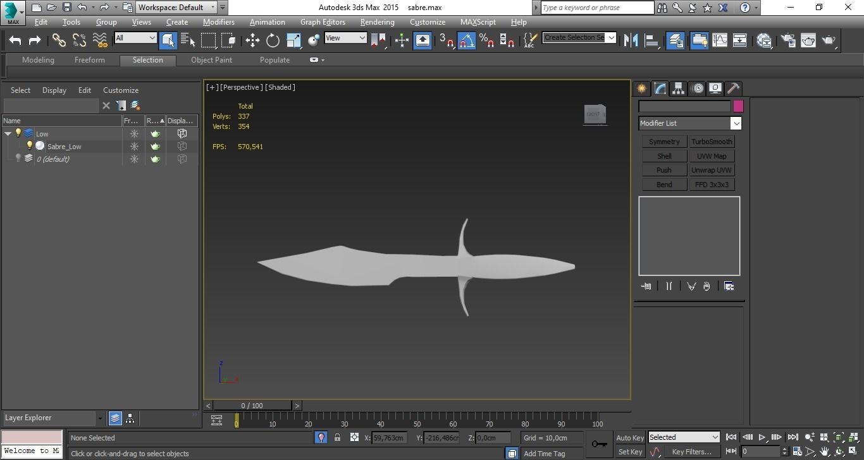Toggle Angle Snap
Image resolution: width=864 pixels, height=460 pixels.
[466, 40]
